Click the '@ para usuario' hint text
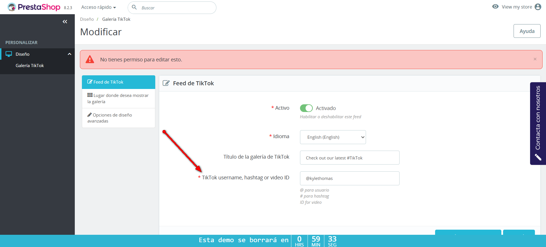 315,190
